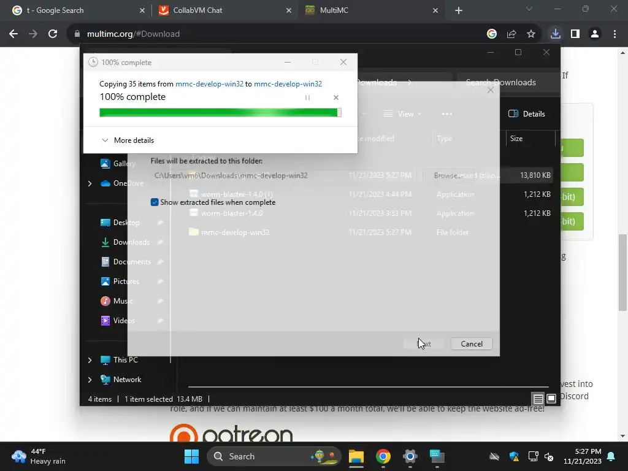Open mmc-develop-win32 folder in file list
Viewport: 628px width, 471px height.
coord(235,232)
